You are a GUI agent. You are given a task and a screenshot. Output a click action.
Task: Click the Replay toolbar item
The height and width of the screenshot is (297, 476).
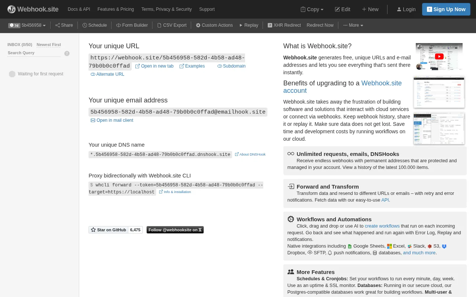coord(248,25)
